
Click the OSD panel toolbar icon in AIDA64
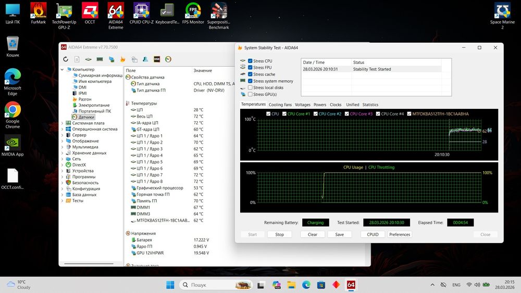pyautogui.click(x=157, y=59)
